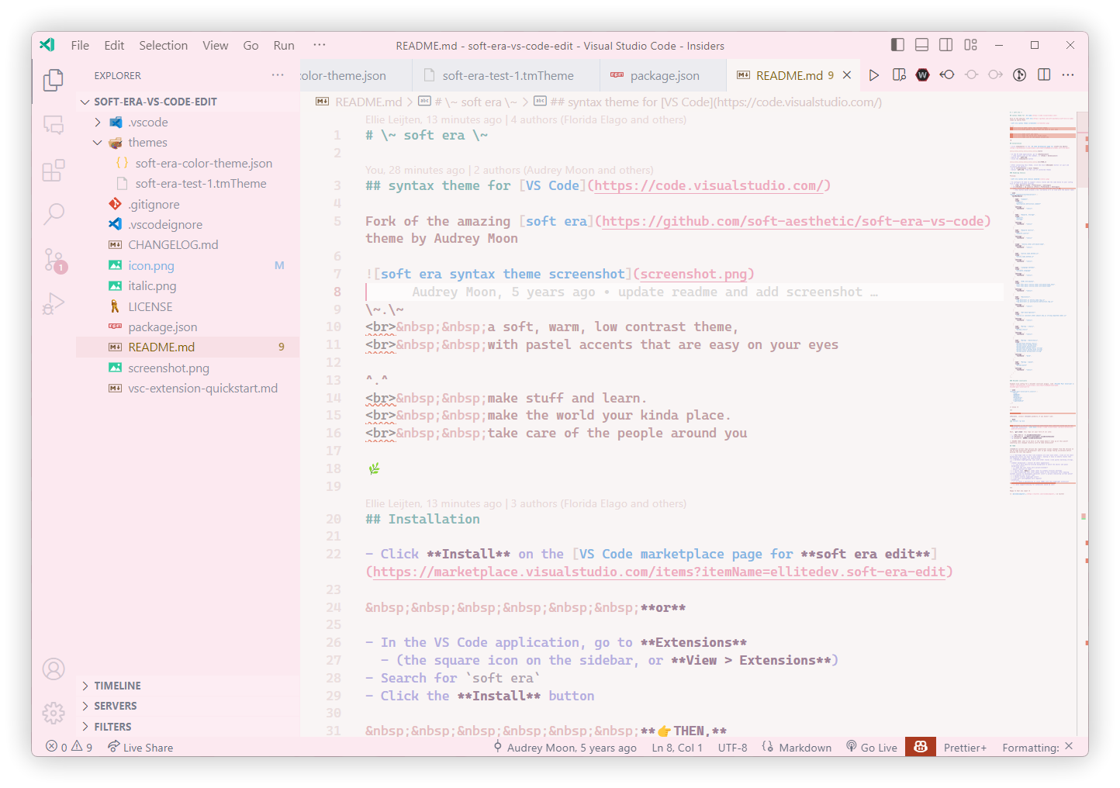Click Go Live in status bar
The image size is (1120, 788).
(x=871, y=747)
